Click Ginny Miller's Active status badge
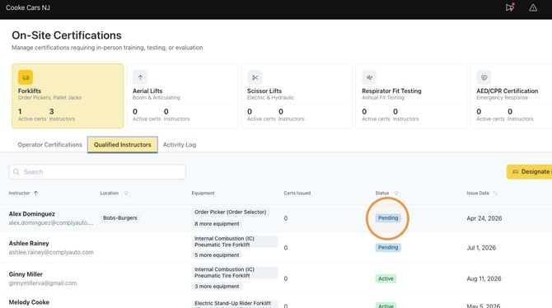552x308 pixels. (386, 278)
